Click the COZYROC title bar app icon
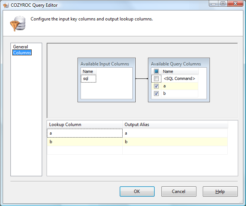 (x=6, y=5)
